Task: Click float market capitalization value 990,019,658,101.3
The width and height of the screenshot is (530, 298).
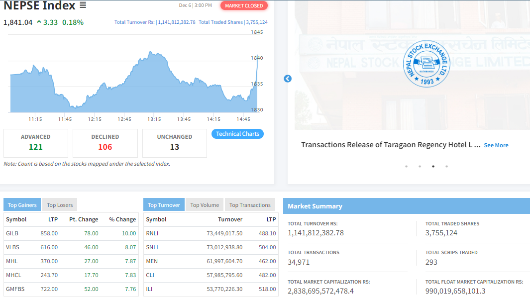Action: click(455, 291)
